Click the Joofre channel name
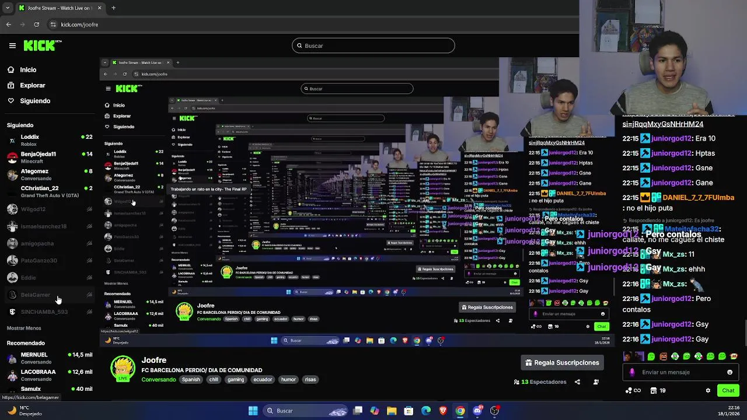The width and height of the screenshot is (747, 420). point(154,360)
